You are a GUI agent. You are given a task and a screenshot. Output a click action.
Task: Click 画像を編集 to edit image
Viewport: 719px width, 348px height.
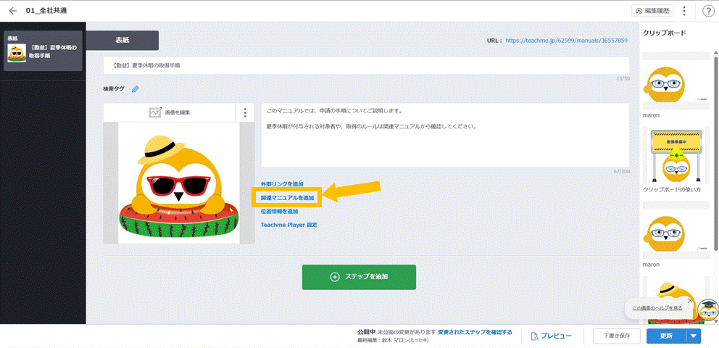[169, 112]
